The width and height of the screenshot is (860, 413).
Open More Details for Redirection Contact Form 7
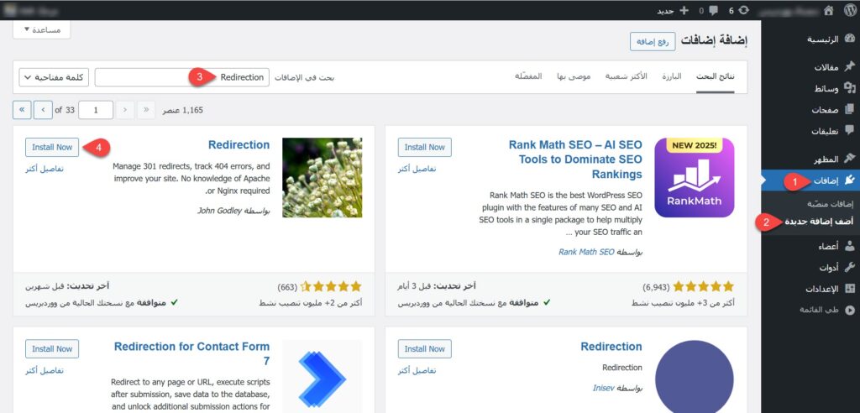pyautogui.click(x=45, y=371)
